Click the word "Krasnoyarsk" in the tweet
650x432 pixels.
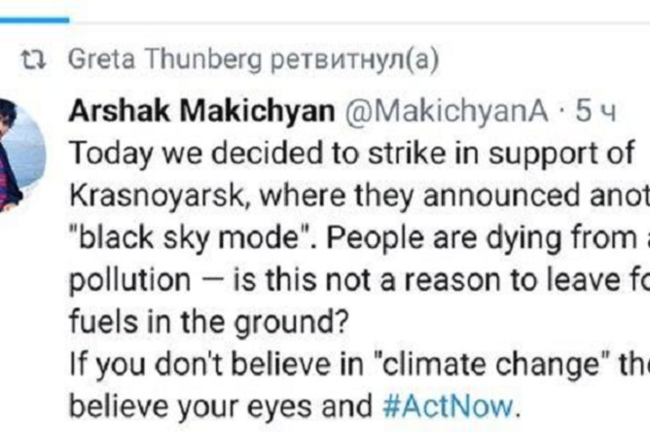(x=161, y=197)
